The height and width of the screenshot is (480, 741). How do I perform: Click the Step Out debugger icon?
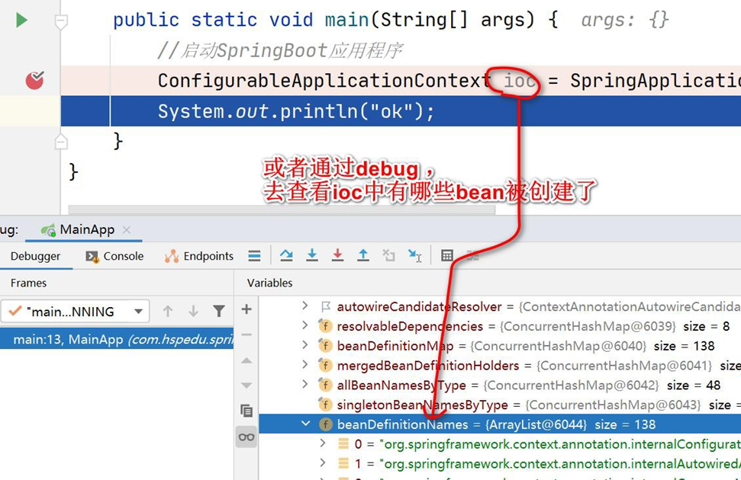(x=363, y=256)
